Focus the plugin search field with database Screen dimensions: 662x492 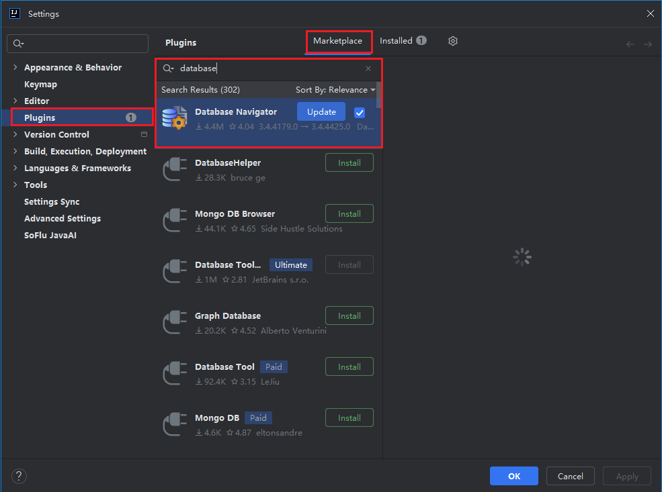coord(269,68)
